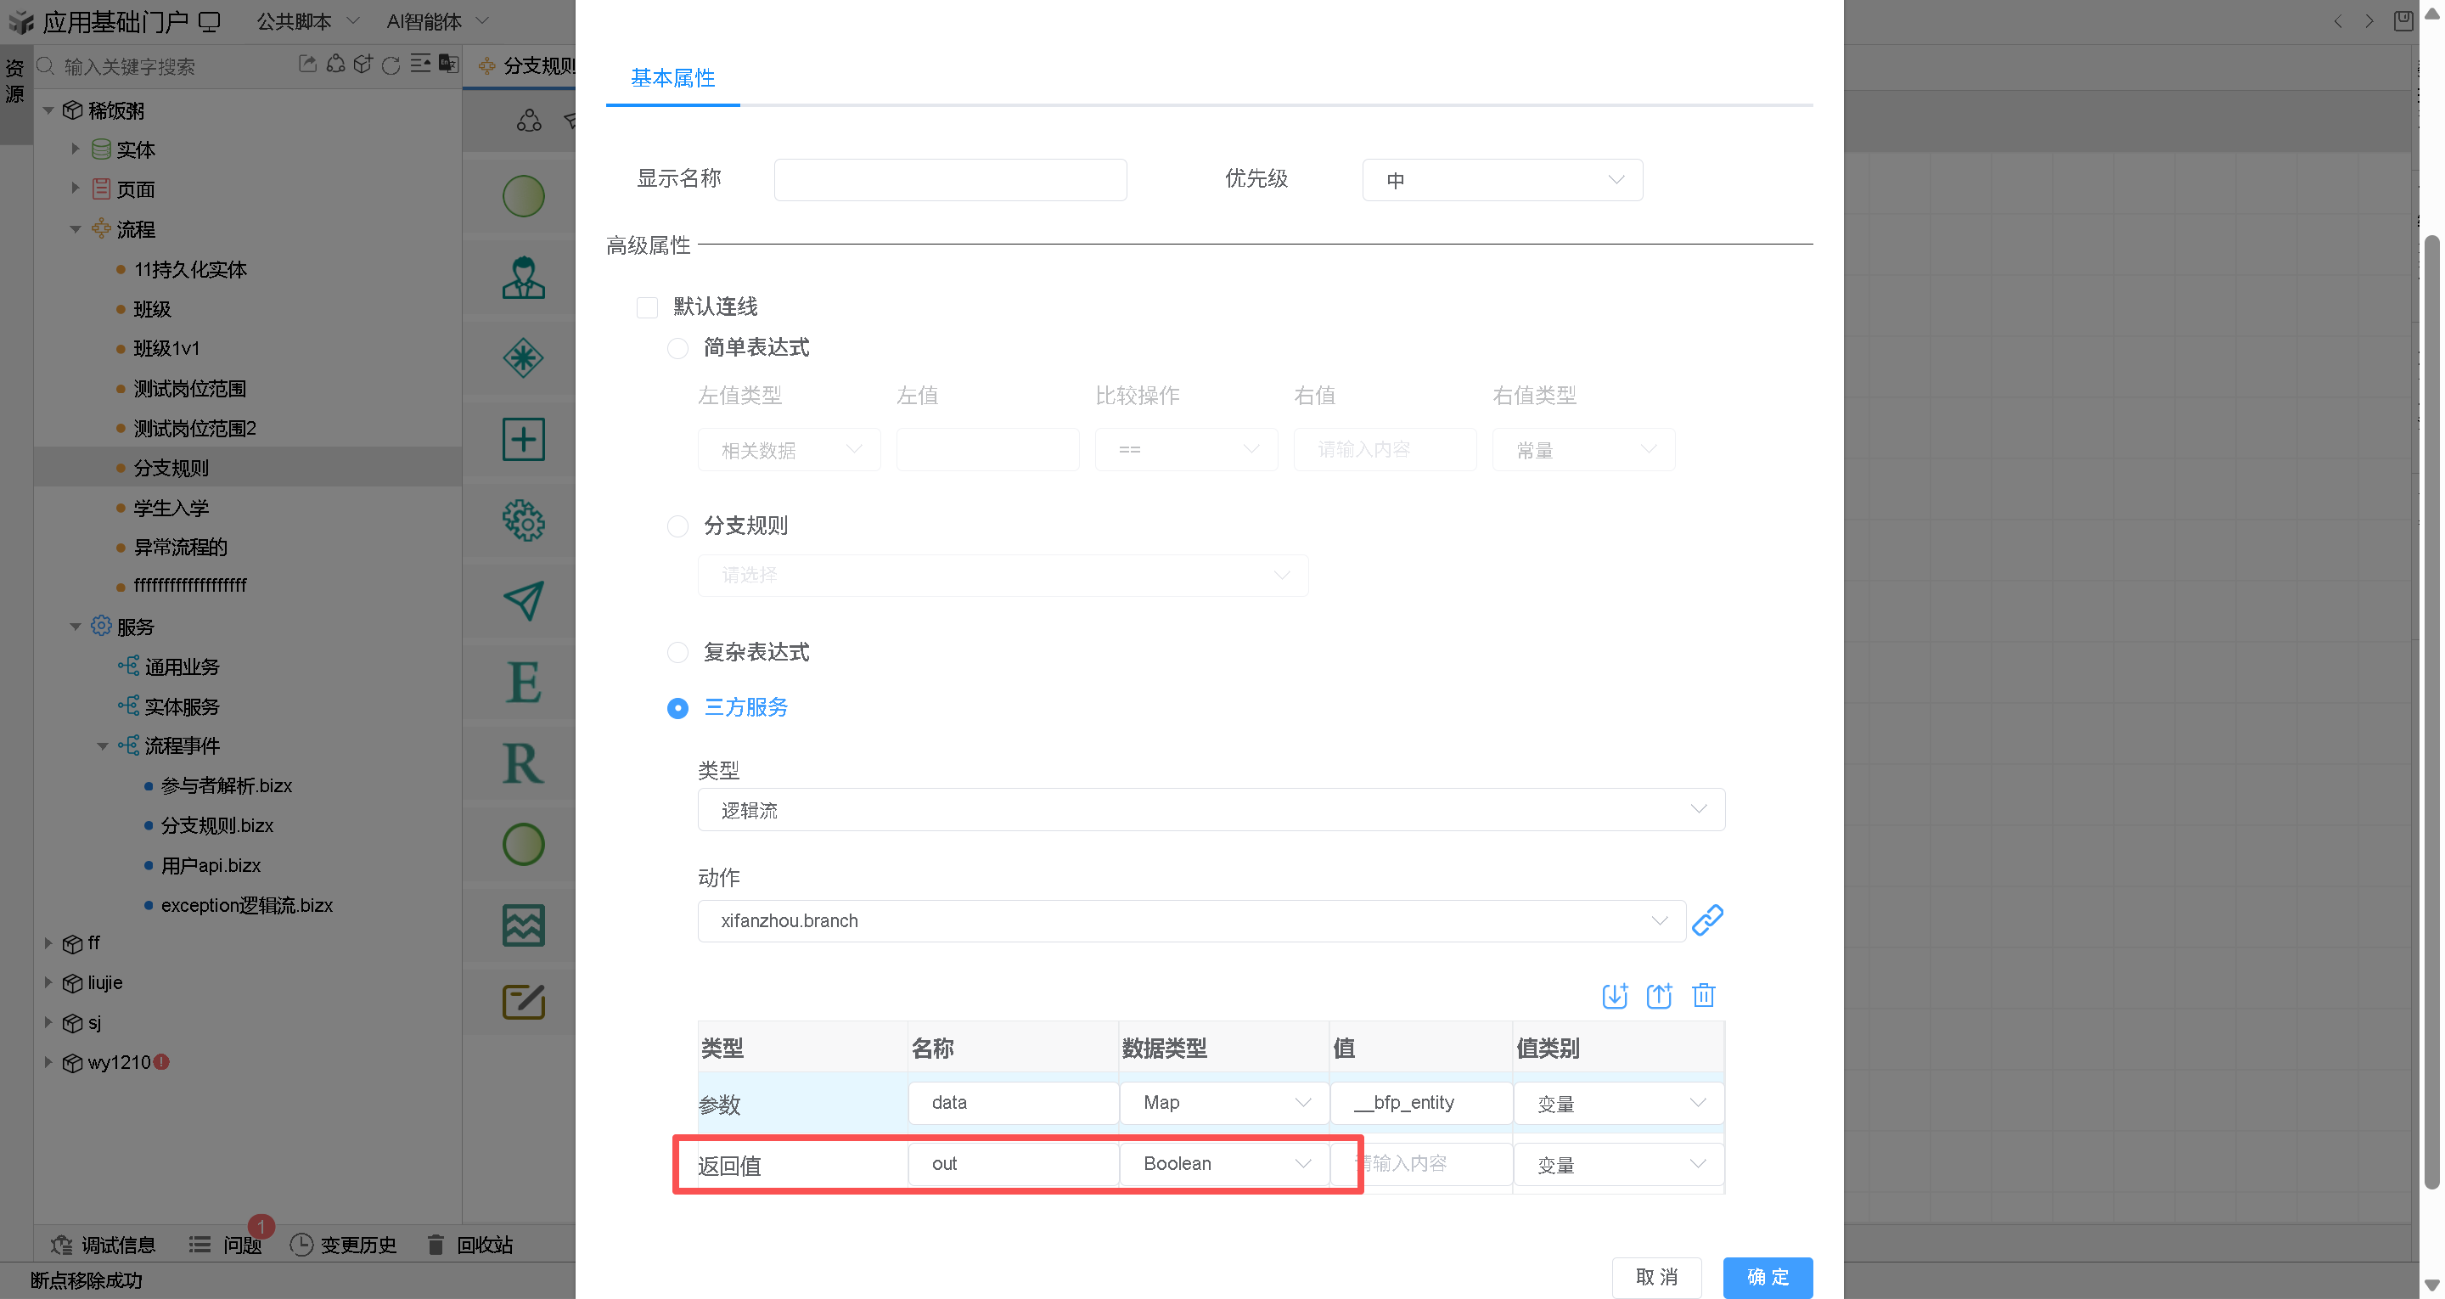Open the 优先级 dropdown showing 中
This screenshot has height=1299, width=2445.
click(x=1502, y=180)
